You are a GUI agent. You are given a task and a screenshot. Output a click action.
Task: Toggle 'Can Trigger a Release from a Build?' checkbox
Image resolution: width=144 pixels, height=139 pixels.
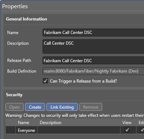(x=45, y=81)
